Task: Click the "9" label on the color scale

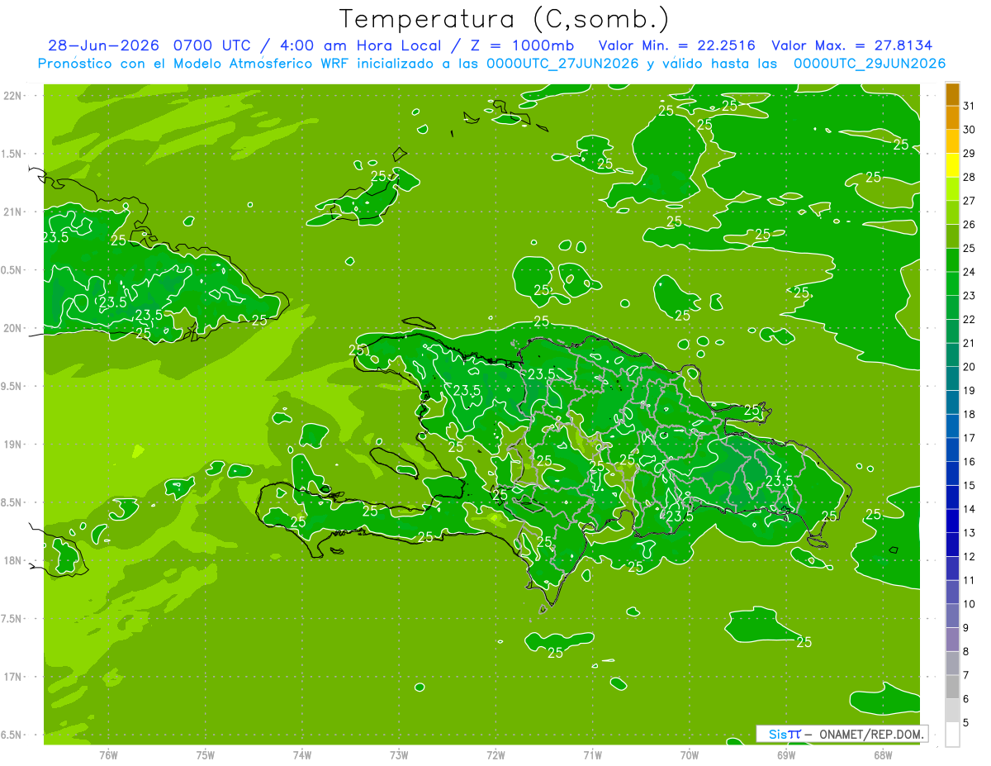Action: coord(966,628)
